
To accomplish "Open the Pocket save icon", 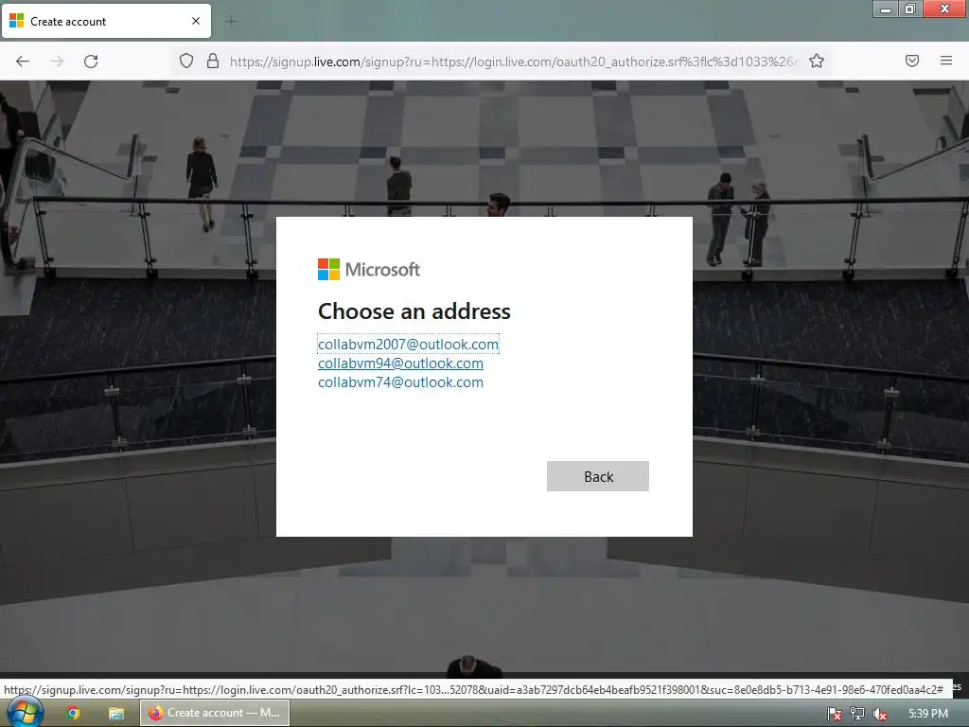I will coord(912,61).
